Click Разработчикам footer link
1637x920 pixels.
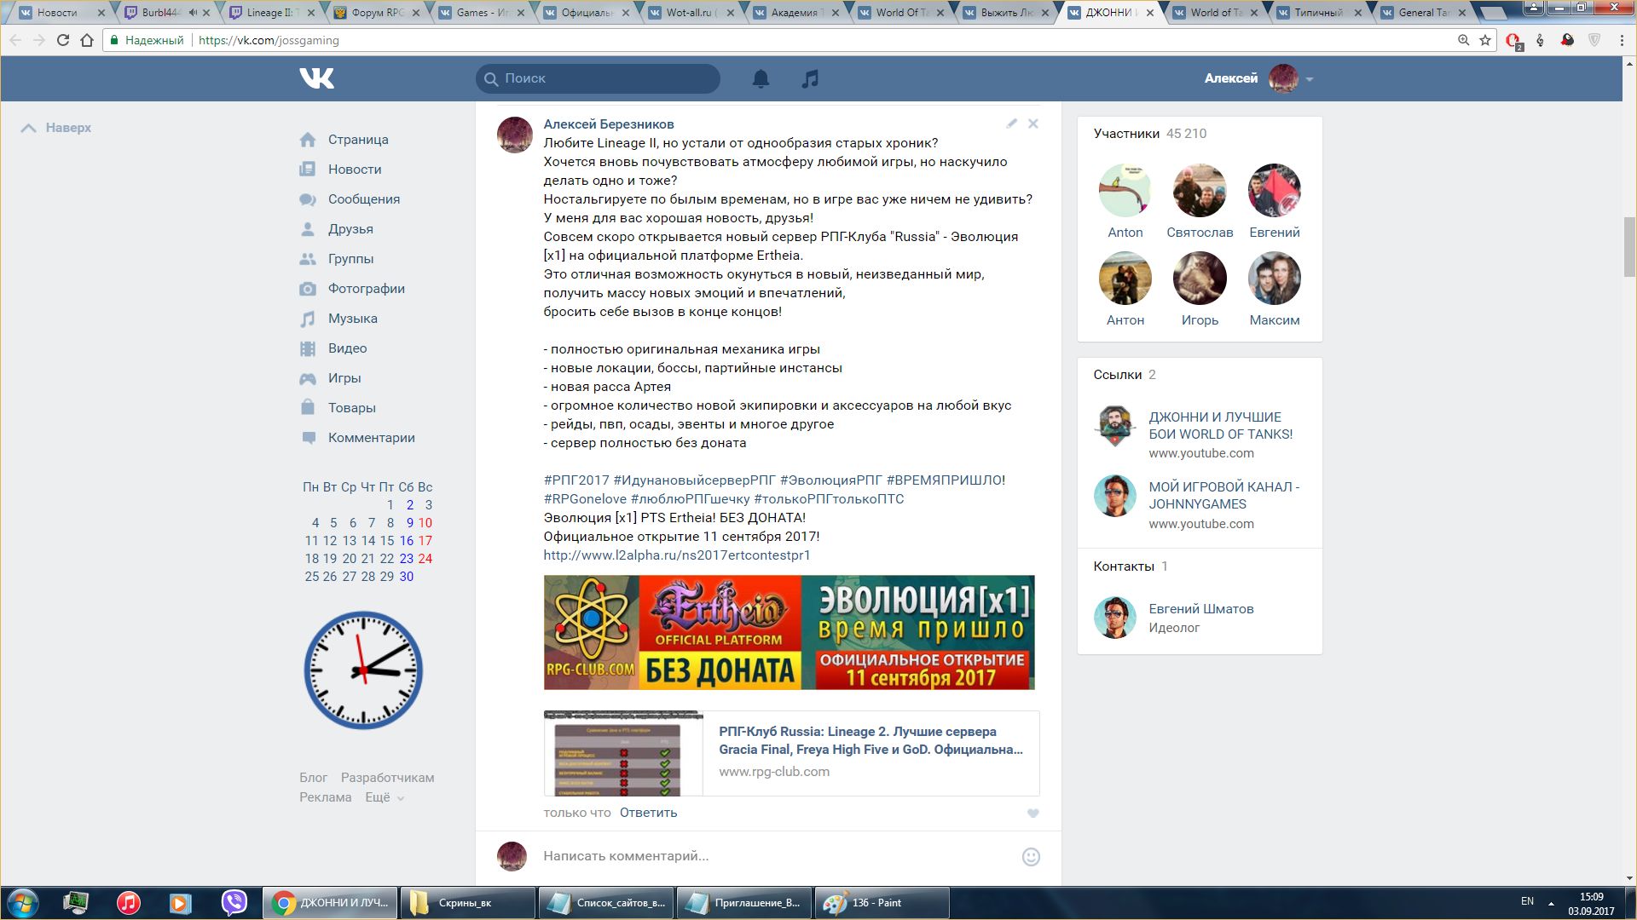pyautogui.click(x=387, y=778)
